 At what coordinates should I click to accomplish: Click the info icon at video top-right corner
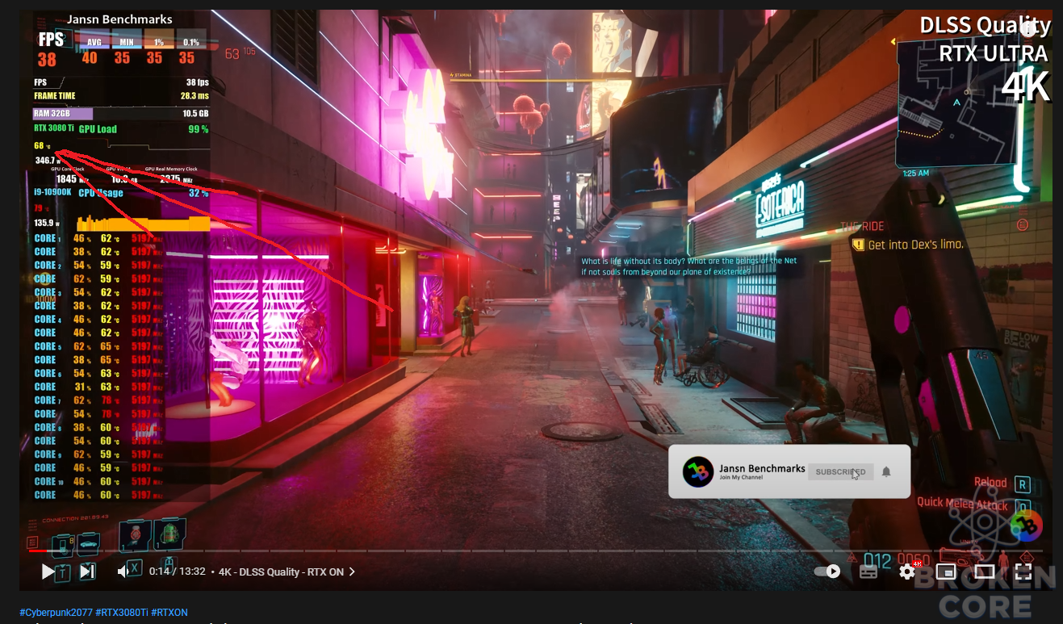pos(1028,29)
